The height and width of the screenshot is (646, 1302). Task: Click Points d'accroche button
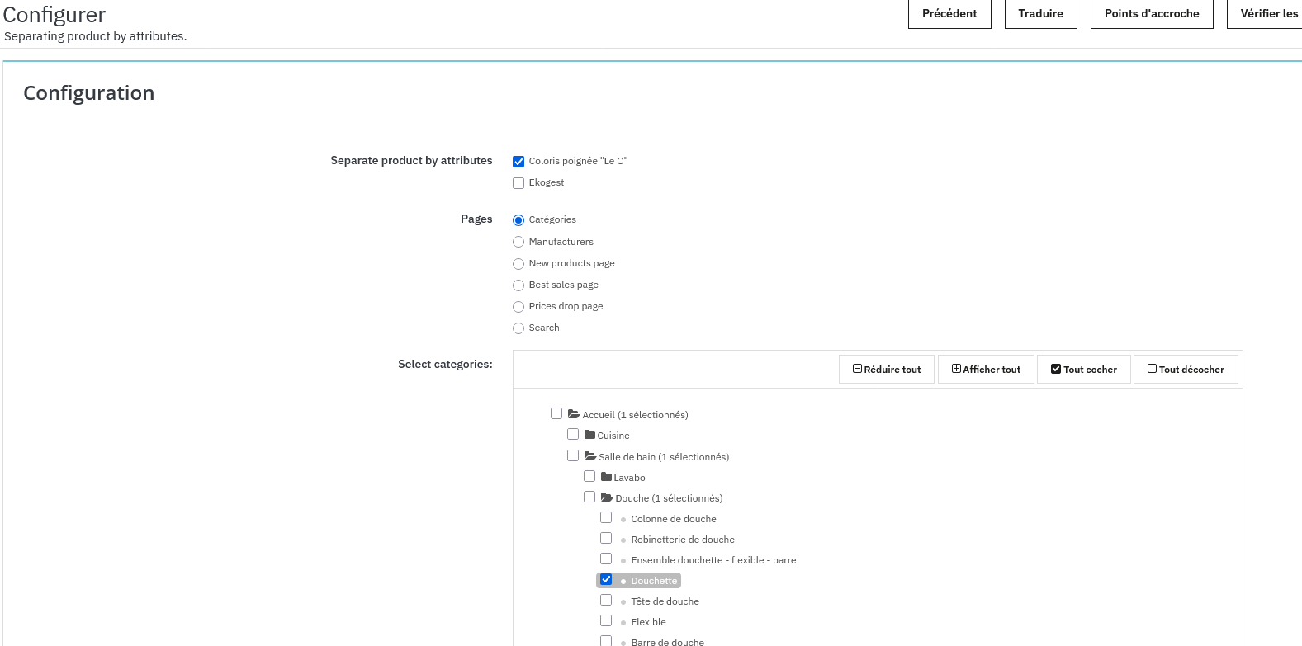click(x=1152, y=14)
